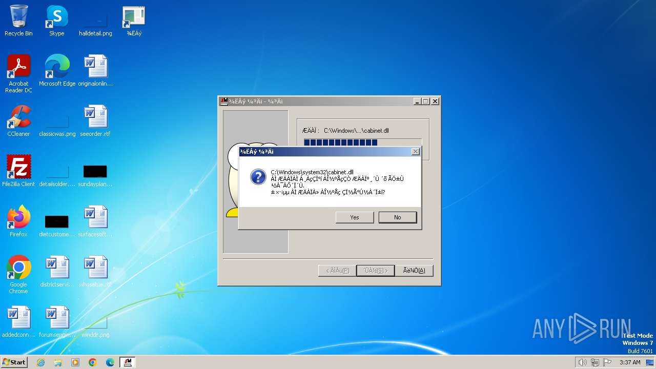Select whosetue.rtf desktop file
The width and height of the screenshot is (656, 369).
pyautogui.click(x=95, y=272)
